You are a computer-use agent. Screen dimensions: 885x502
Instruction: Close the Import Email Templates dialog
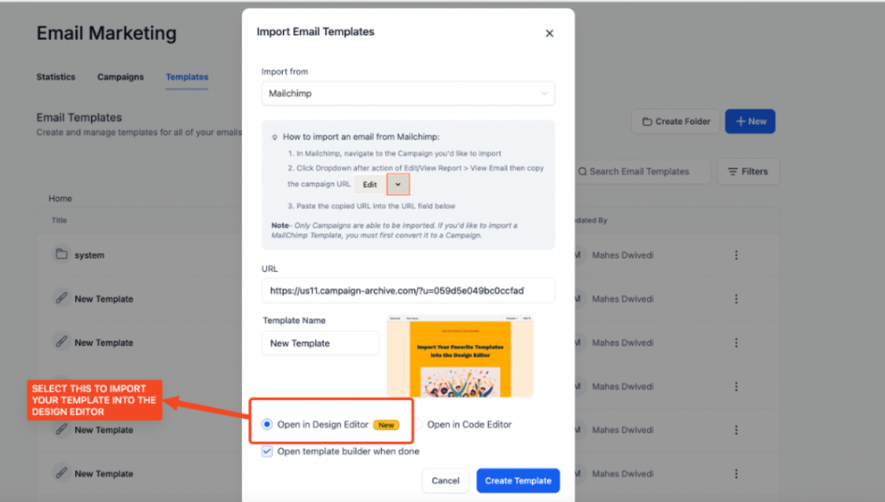click(550, 34)
